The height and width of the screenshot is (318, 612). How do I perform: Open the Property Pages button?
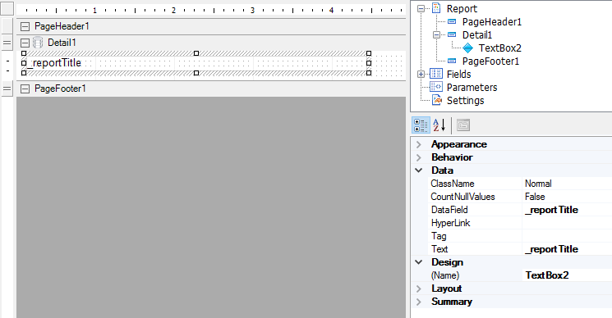[x=463, y=125]
